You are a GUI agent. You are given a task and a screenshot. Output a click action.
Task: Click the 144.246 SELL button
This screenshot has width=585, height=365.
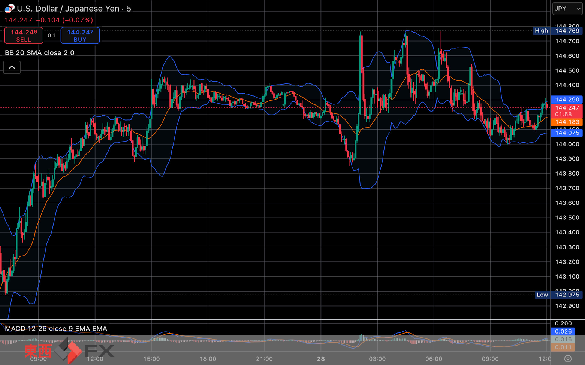[24, 36]
